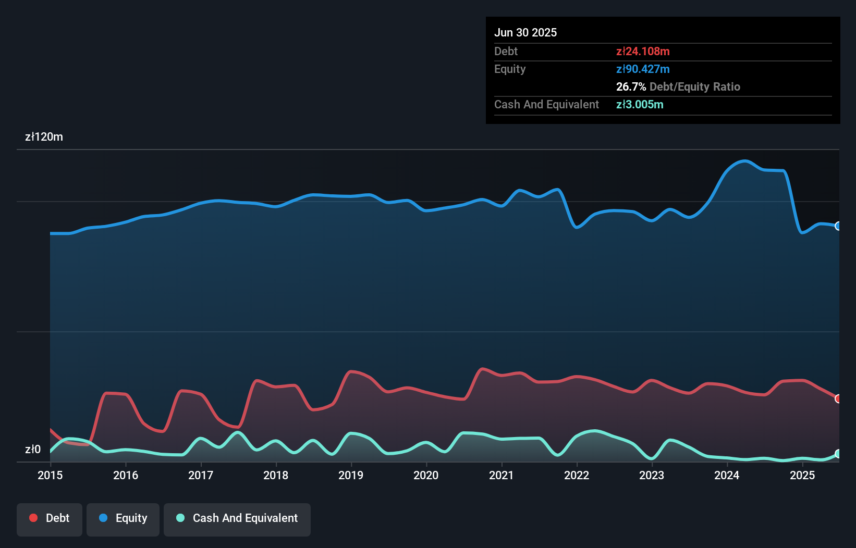Screen dimensions: 856x548
Task: Open the Debt/Equity Ratio row
Action: [x=678, y=86]
